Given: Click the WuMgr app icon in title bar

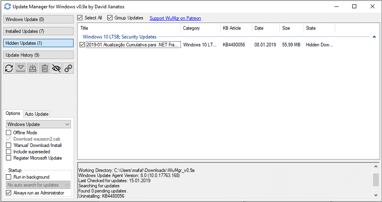Looking at the screenshot, I should 7,7.
